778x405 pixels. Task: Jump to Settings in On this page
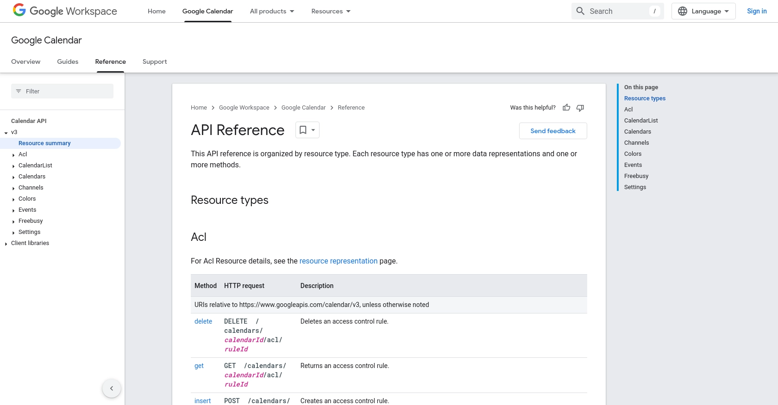point(635,187)
